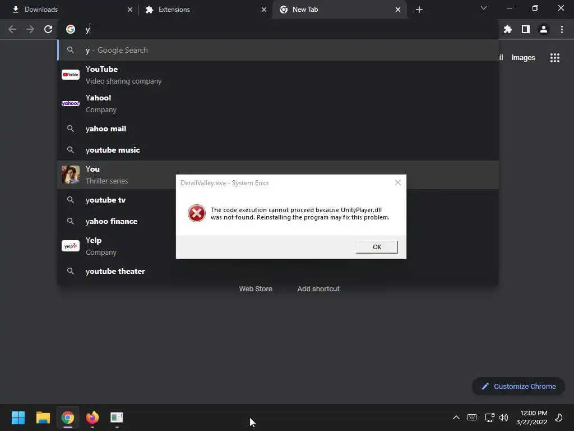
Task: Open network status tray icon
Action: coord(489,418)
